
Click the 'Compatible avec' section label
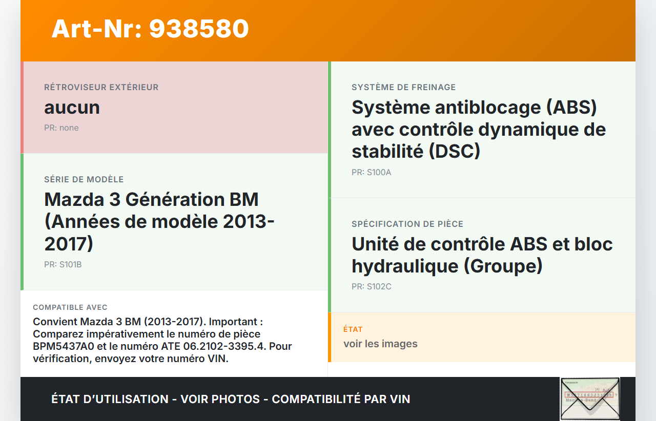(70, 307)
